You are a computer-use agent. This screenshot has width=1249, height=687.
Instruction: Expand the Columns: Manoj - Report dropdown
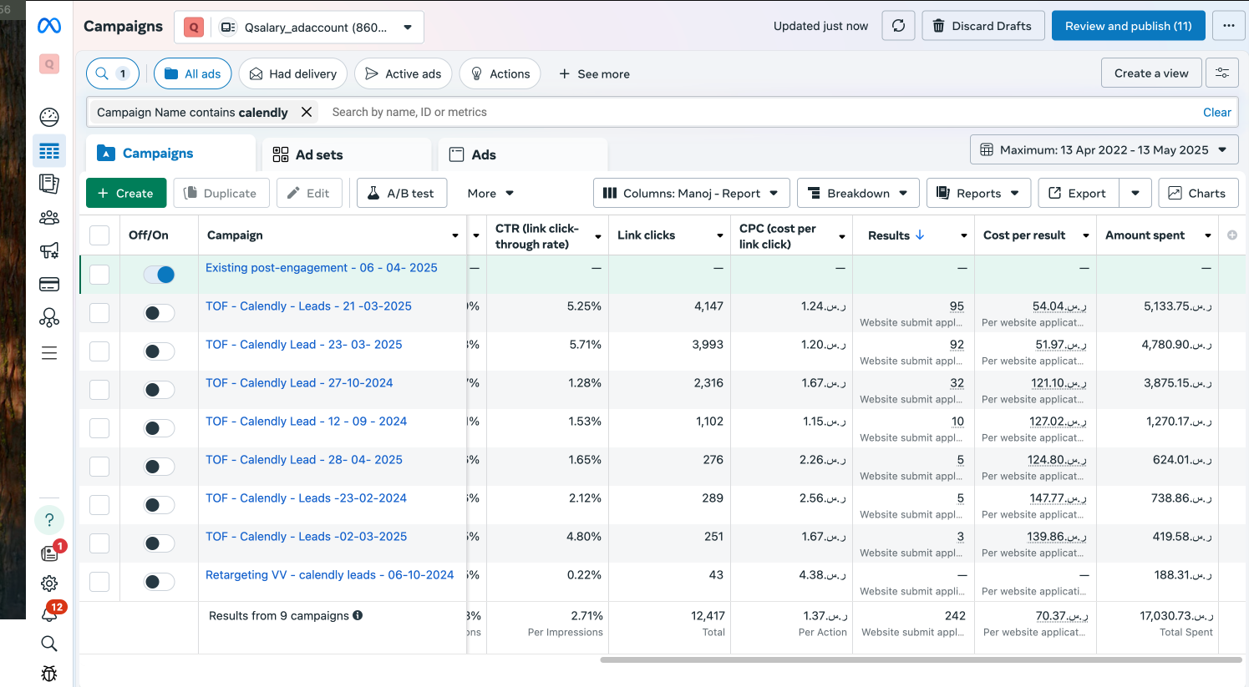tap(691, 193)
